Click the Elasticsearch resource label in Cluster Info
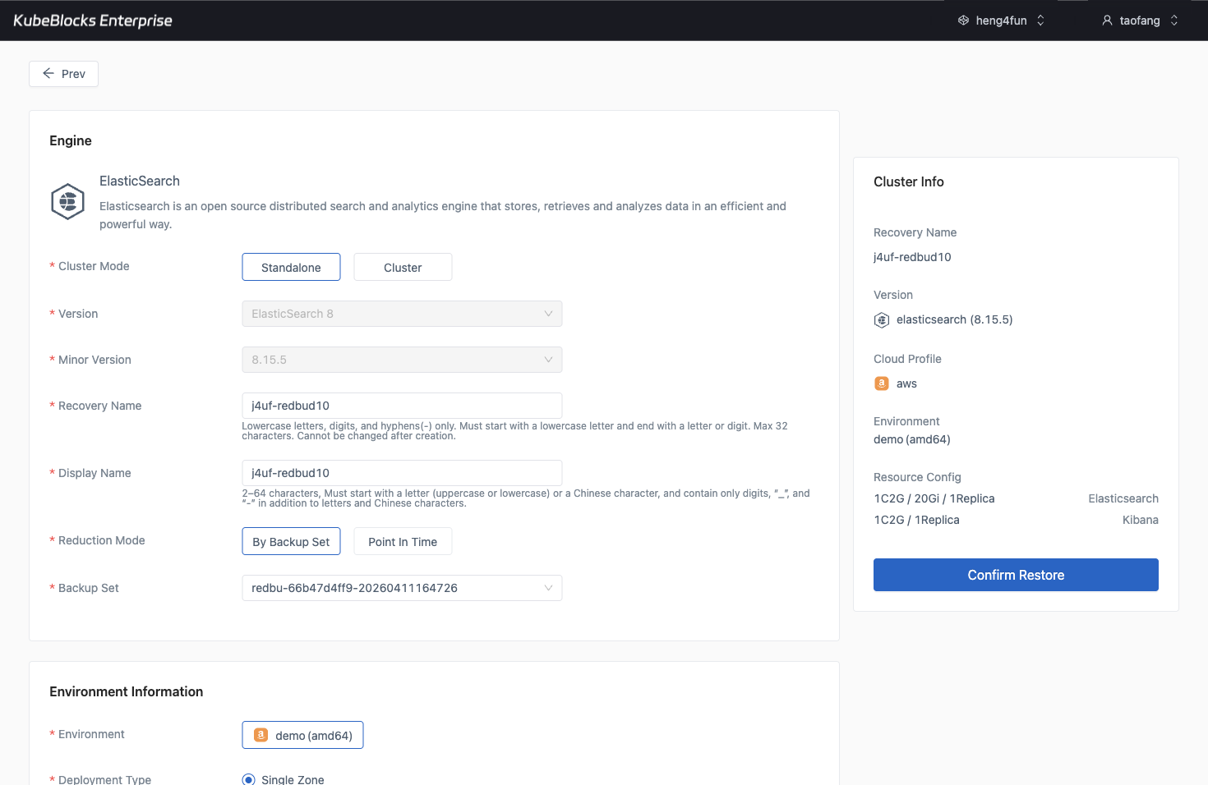Viewport: 1208px width, 785px height. pyautogui.click(x=1123, y=498)
